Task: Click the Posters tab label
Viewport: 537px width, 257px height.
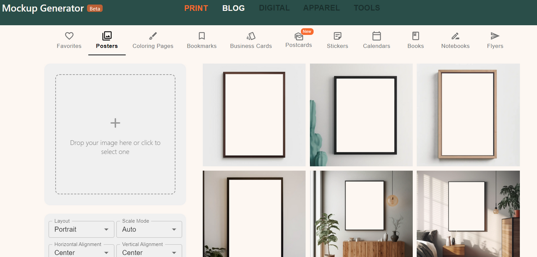Action: point(107,46)
